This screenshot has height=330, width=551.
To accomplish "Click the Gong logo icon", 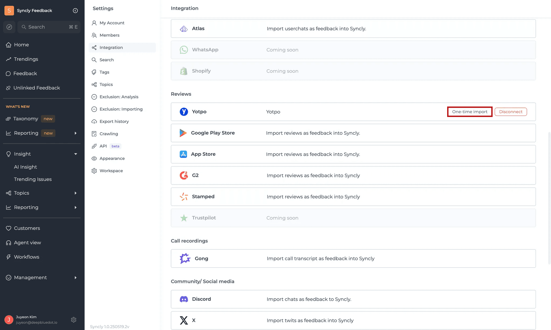I will 185,258.
